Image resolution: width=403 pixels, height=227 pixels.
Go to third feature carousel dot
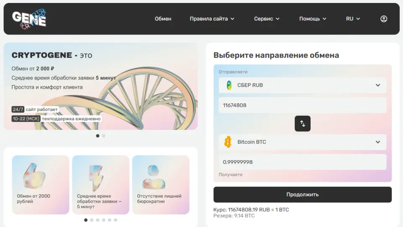98,220
